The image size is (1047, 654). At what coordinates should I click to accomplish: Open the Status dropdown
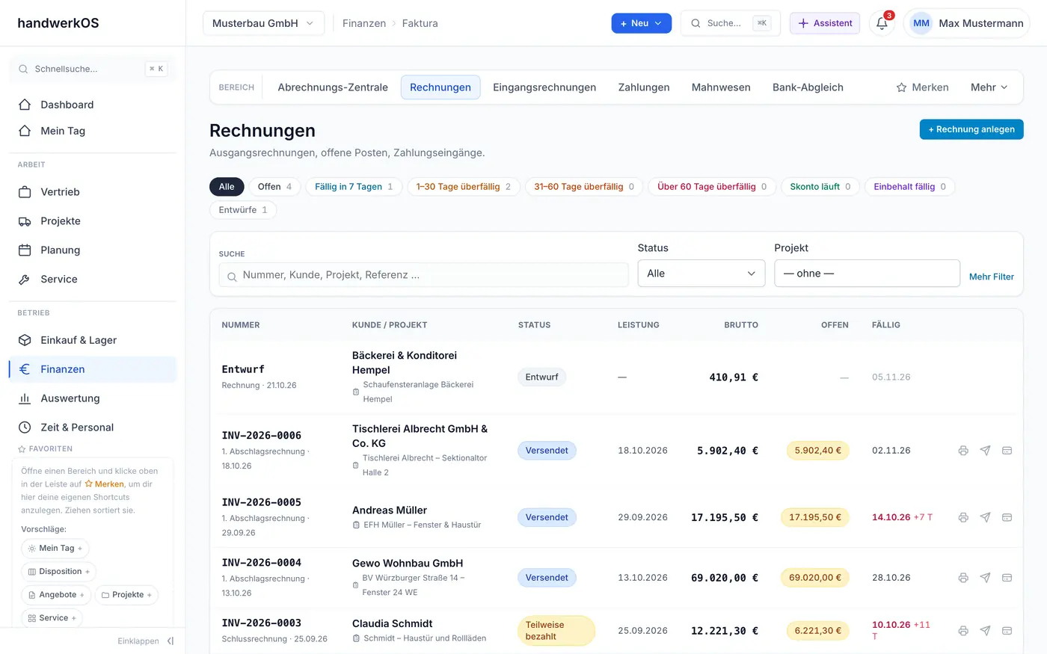[701, 274]
